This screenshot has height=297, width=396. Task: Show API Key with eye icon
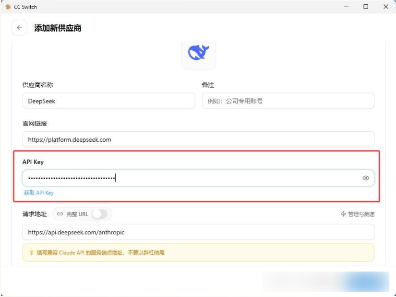tap(365, 178)
